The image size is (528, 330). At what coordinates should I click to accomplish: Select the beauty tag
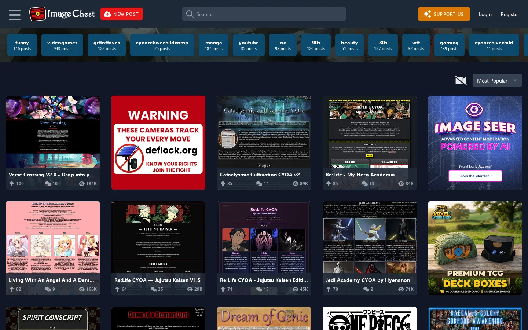click(349, 45)
